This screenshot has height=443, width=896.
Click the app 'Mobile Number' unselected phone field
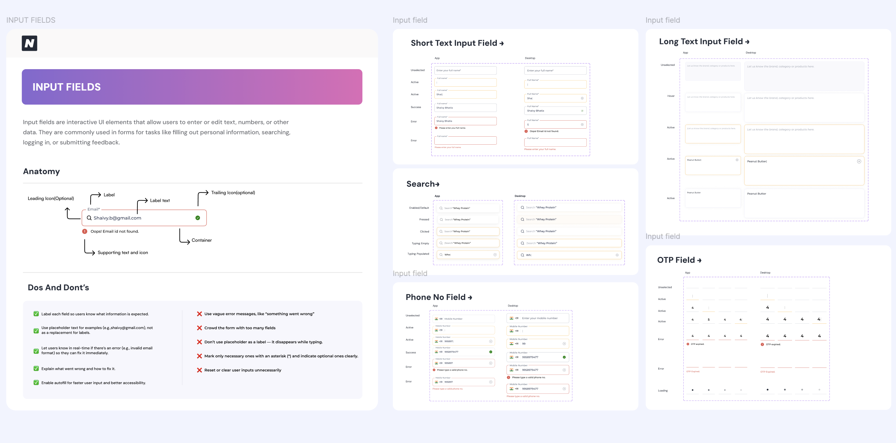click(464, 319)
